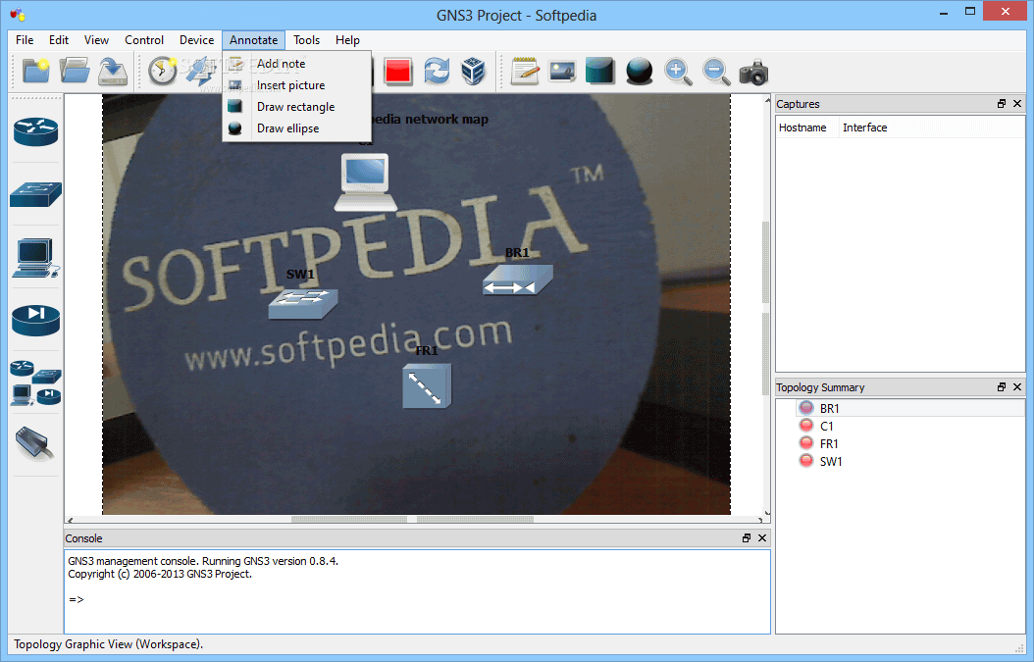Open the Tools menu

click(307, 40)
